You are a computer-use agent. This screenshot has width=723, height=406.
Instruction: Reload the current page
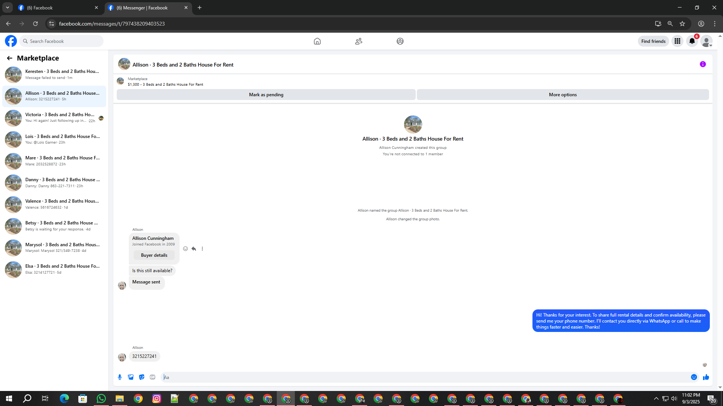(35, 24)
